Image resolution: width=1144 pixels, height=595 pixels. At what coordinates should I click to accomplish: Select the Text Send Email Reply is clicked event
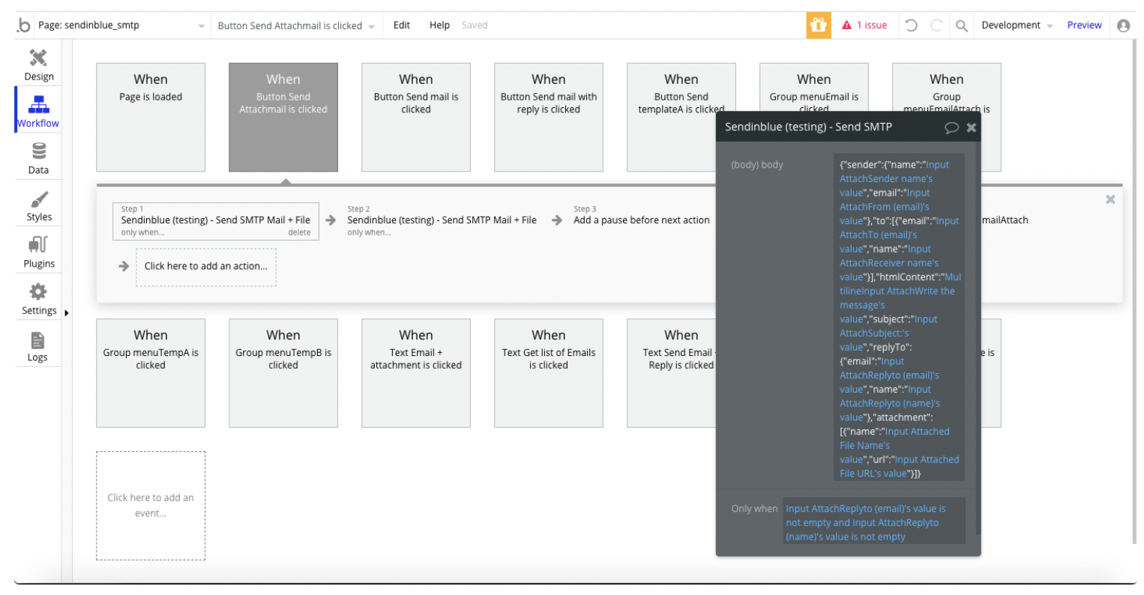(672, 373)
